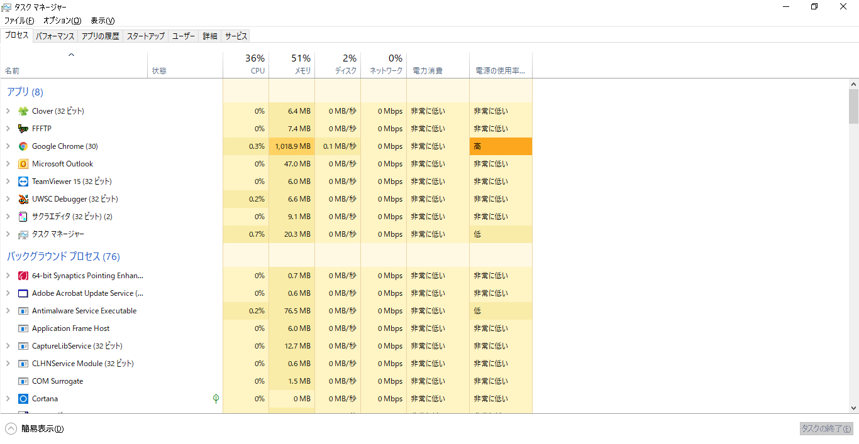Sort by the 名前 column header
The image size is (859, 444).
pos(74,65)
